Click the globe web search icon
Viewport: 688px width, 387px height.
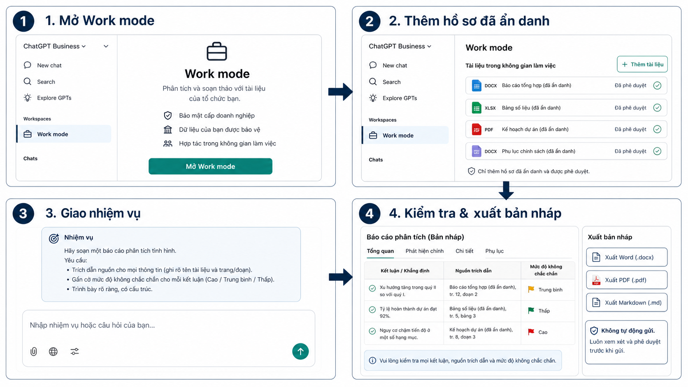tap(53, 351)
